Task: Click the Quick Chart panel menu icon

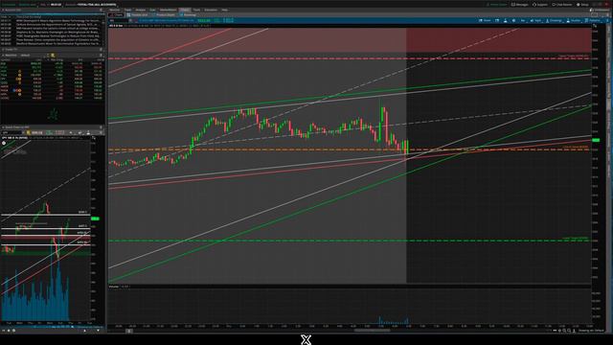Action: click(x=101, y=127)
